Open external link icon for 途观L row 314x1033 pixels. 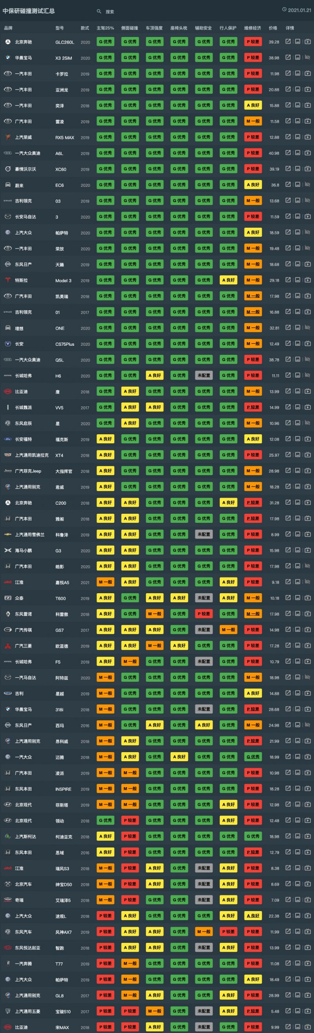point(288,916)
